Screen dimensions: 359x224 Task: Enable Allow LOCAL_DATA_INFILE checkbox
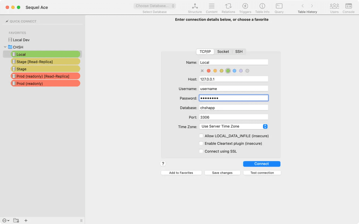201,136
